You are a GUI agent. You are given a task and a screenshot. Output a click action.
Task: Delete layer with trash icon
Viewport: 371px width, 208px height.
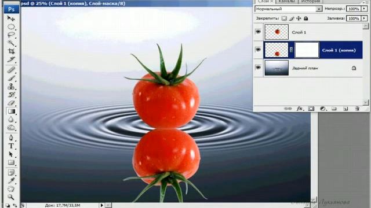pos(357,109)
